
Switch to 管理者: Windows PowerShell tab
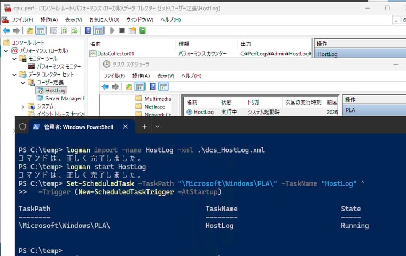click(x=79, y=127)
